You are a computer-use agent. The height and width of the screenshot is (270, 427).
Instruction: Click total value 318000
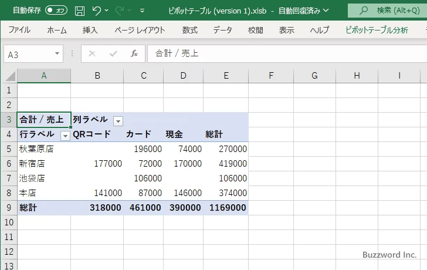click(97, 208)
